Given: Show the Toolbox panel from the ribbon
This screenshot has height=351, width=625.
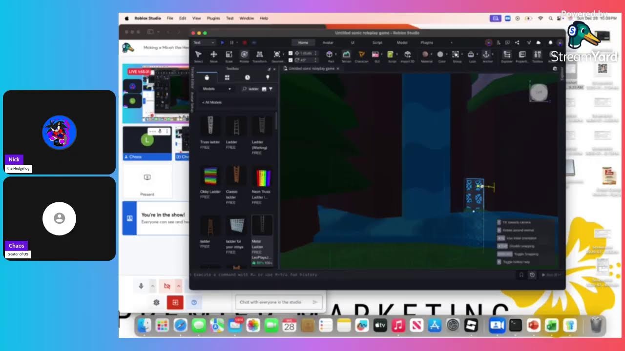Looking at the screenshot, I should coord(537,56).
